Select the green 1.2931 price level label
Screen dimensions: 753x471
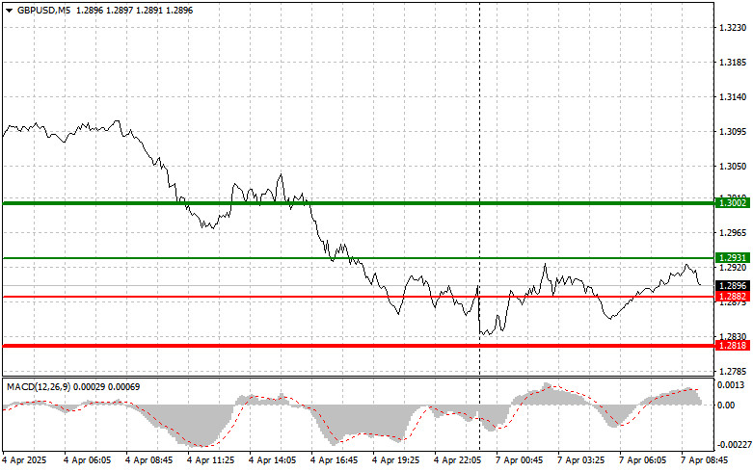tap(733, 258)
